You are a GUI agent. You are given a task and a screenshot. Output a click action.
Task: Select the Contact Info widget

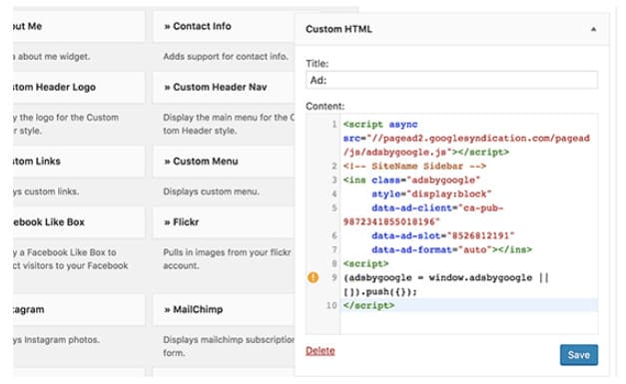[x=224, y=26]
